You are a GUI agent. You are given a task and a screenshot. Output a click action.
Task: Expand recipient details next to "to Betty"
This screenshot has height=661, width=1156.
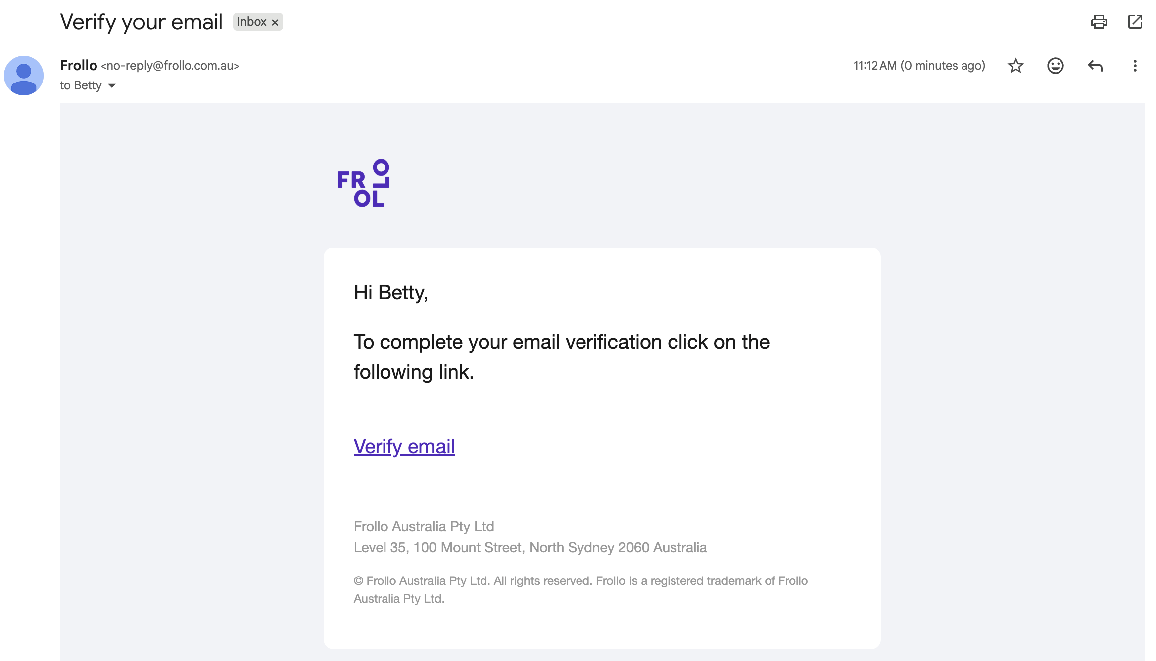point(112,86)
